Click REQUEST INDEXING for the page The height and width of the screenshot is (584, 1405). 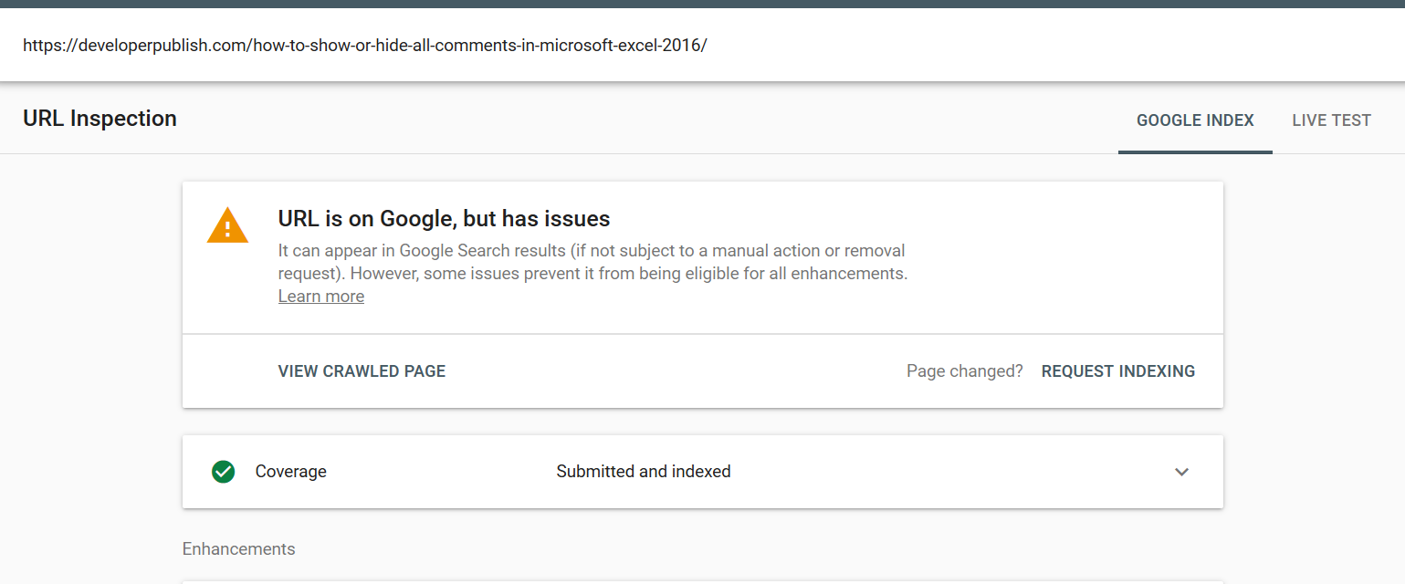click(1117, 370)
